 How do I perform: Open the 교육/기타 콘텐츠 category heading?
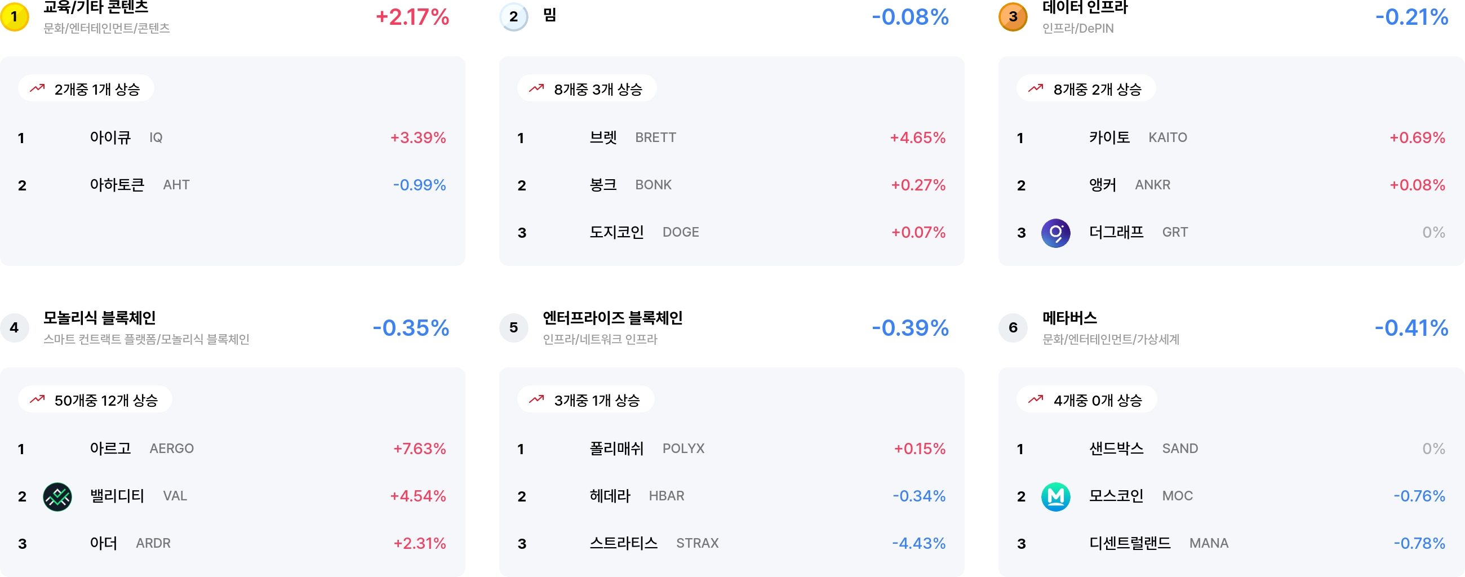[96, 8]
